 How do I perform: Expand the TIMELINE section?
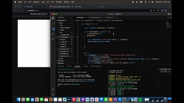(61, 63)
